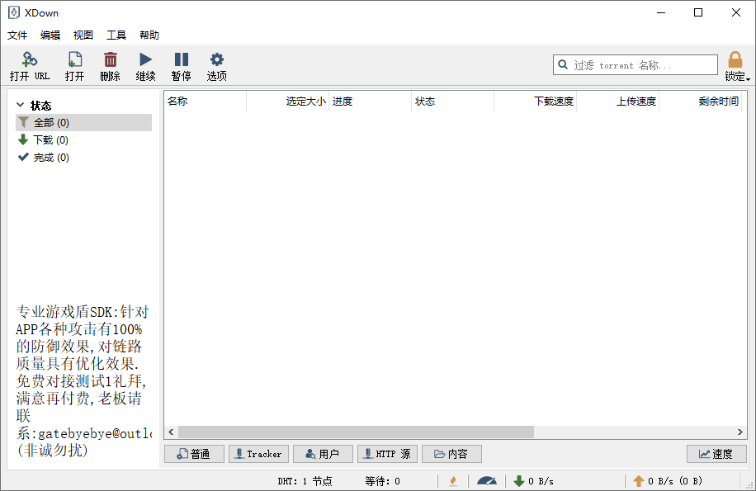Click the horizontal scrollbar in torrent list
The image size is (756, 491).
[356, 432]
